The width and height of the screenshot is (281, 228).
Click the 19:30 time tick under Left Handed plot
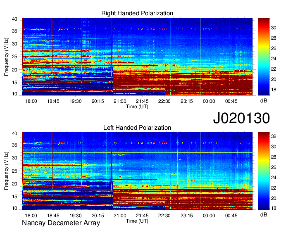coord(76,216)
